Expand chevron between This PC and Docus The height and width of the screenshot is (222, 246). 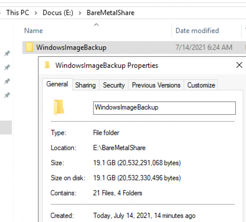click(36, 13)
